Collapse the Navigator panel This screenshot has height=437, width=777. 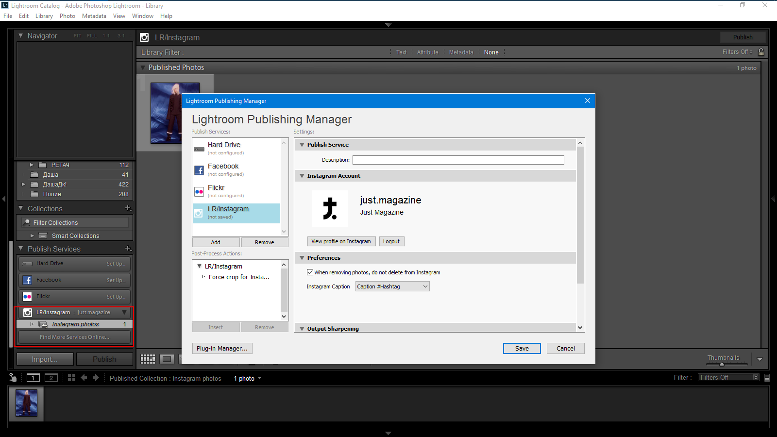pos(21,35)
